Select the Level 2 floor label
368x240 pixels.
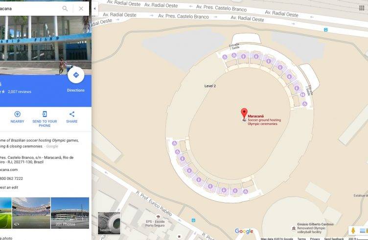pyautogui.click(x=210, y=86)
